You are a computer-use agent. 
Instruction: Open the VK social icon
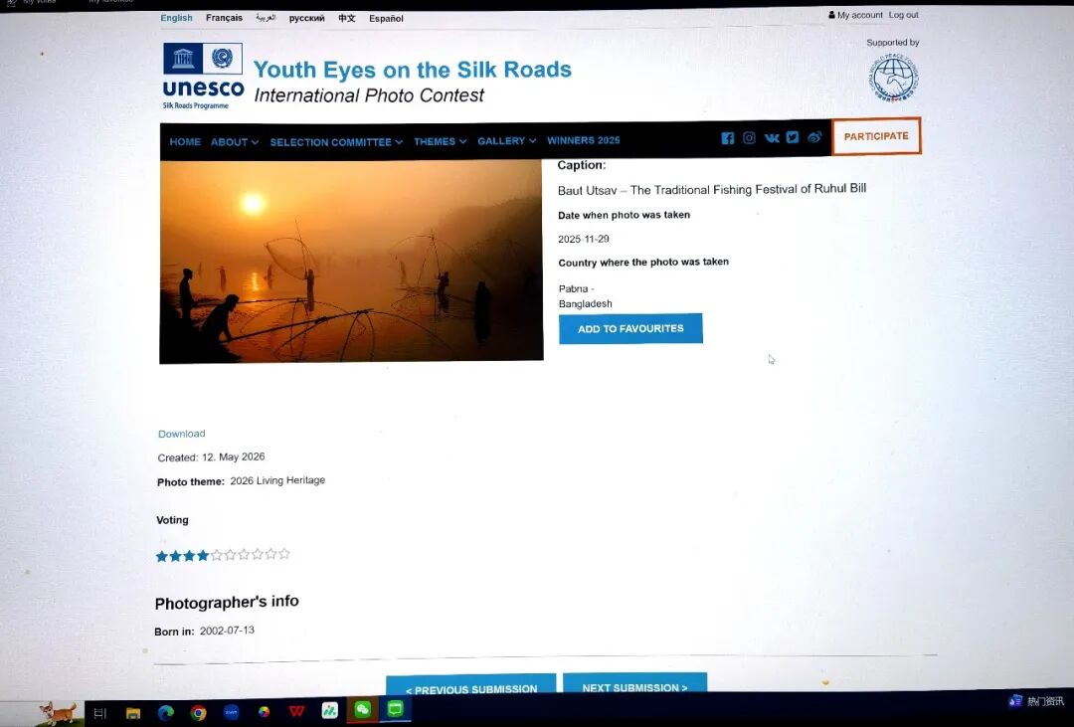point(772,138)
